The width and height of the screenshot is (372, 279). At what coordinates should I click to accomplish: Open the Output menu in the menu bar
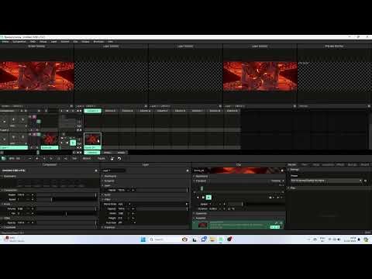(x=85, y=42)
